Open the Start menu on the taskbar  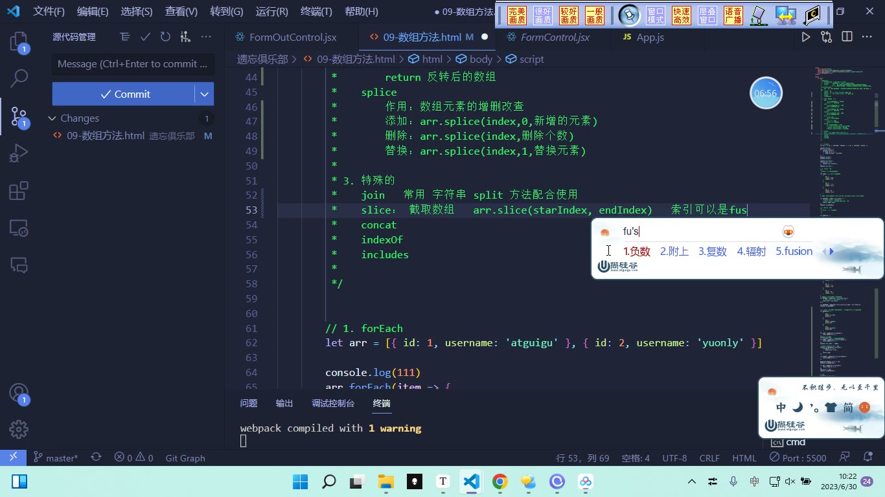pos(301,481)
